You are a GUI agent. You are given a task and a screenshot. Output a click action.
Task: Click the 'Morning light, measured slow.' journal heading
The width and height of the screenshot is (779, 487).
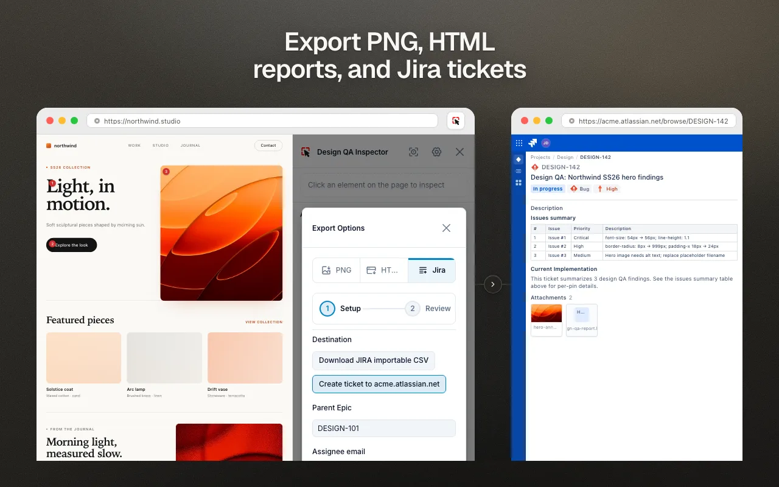pyautogui.click(x=84, y=447)
